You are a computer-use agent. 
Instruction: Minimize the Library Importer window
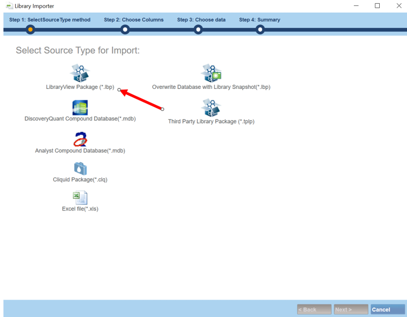[x=356, y=6]
